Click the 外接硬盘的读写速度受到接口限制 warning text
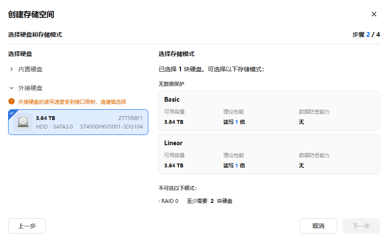 72,102
